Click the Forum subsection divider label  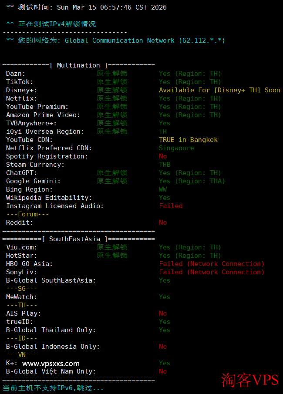[x=27, y=214]
